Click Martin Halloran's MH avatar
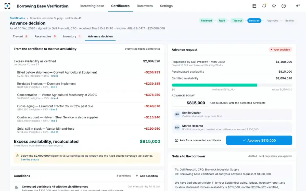The image size is (306, 191). (x=177, y=128)
